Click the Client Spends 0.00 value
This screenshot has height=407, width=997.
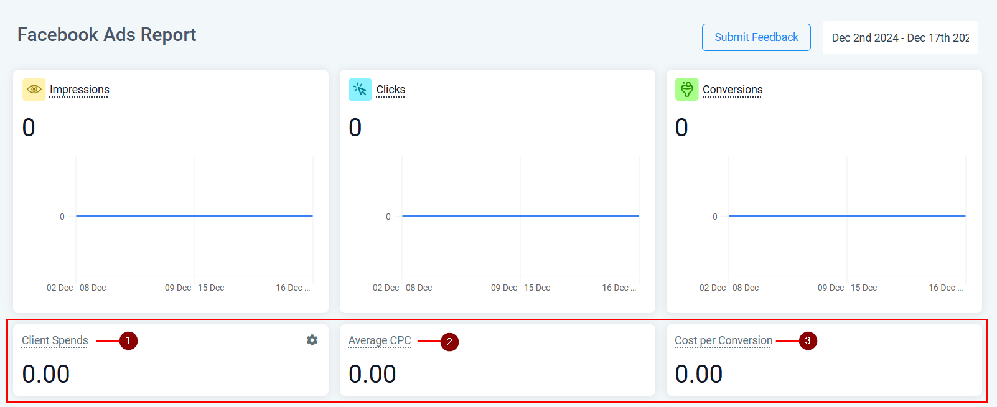(46, 374)
